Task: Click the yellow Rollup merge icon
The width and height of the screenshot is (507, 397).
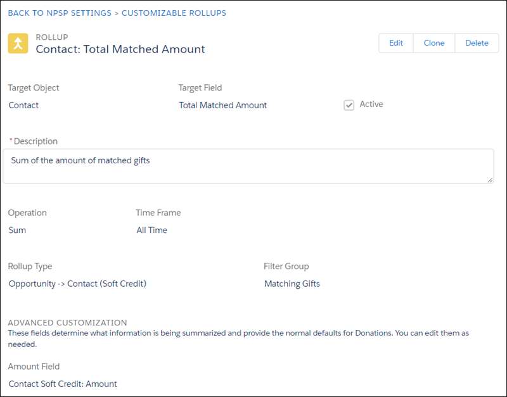Action: (x=18, y=43)
